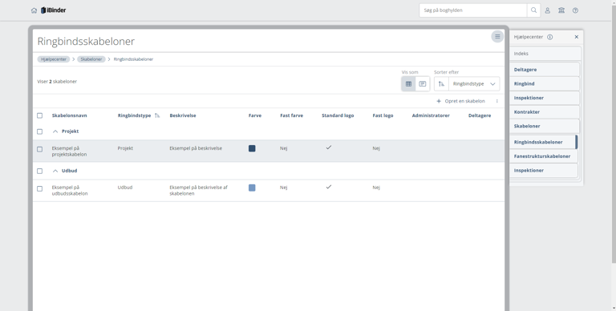
Task: Open the home icon beside iBinder logo
Action: pos(34,10)
